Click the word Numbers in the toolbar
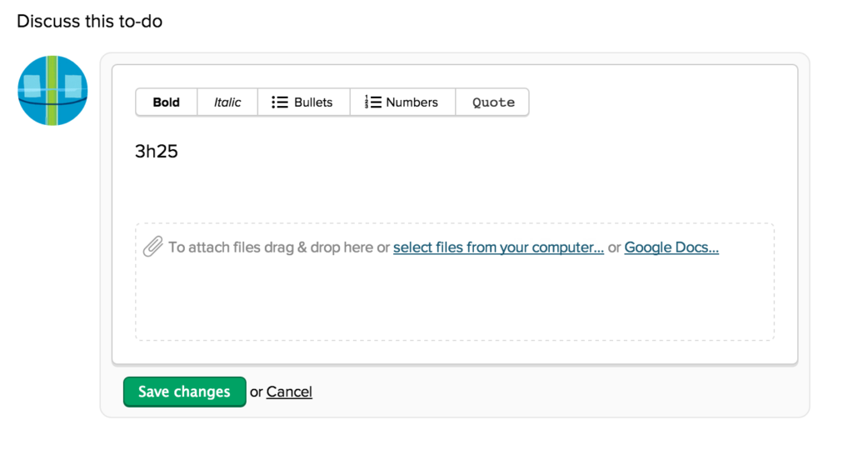The image size is (853, 450). tap(412, 102)
